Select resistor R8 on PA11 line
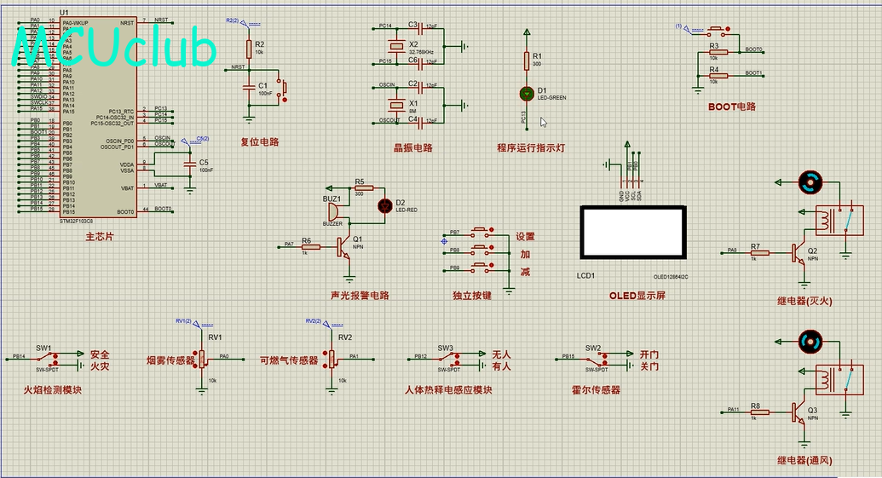The image size is (882, 478). coord(759,412)
